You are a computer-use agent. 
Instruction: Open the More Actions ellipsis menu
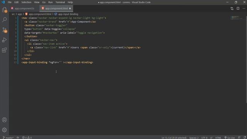[x=244, y=8]
